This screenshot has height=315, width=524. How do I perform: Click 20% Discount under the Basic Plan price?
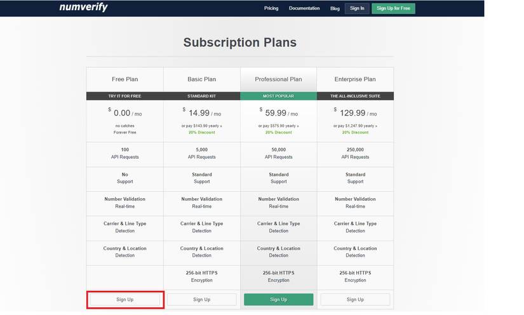(202, 132)
